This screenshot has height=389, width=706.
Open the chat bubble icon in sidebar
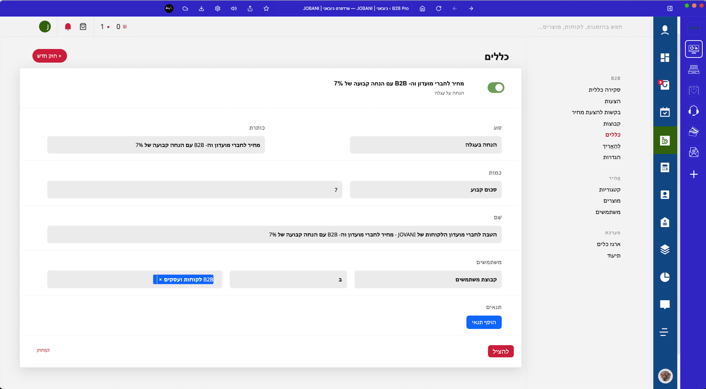[665, 304]
